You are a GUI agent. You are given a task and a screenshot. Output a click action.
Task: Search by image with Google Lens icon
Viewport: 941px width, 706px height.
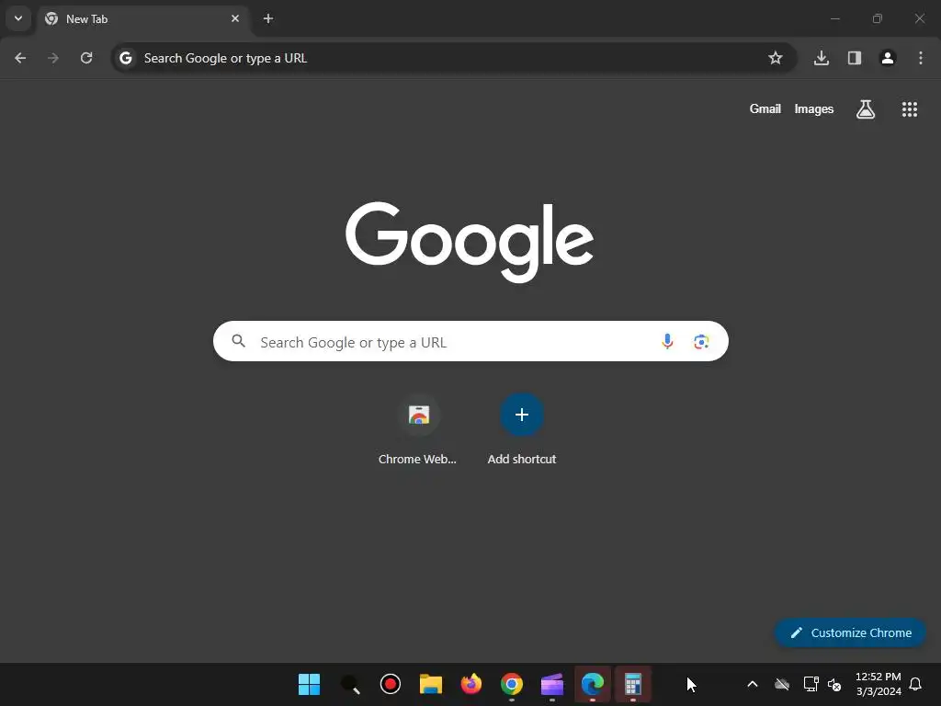(701, 342)
